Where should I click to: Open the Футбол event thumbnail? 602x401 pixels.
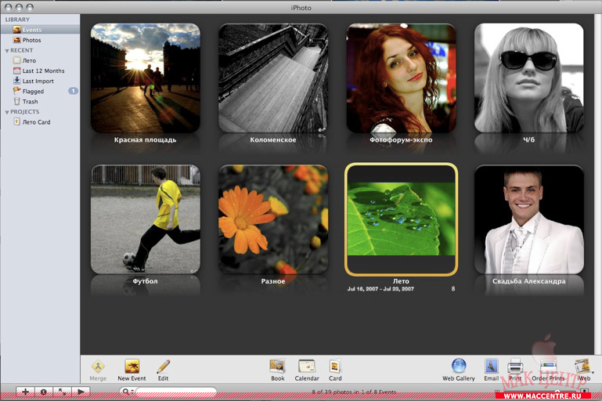point(146,219)
